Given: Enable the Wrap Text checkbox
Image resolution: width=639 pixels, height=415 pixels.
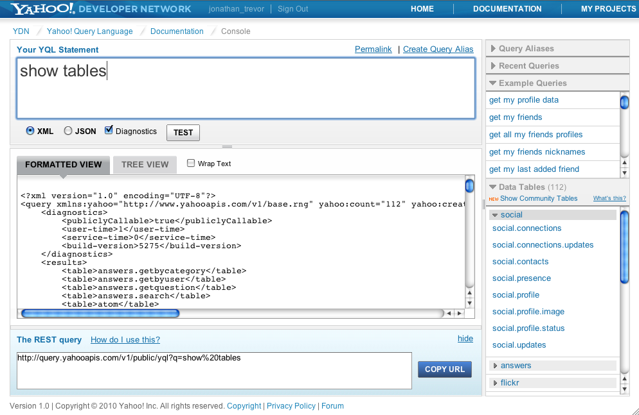Looking at the screenshot, I should (x=190, y=163).
